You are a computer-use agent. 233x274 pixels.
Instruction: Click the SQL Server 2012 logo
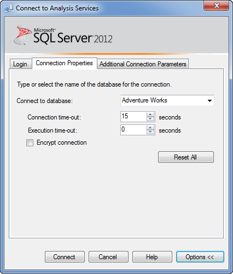(x=63, y=35)
